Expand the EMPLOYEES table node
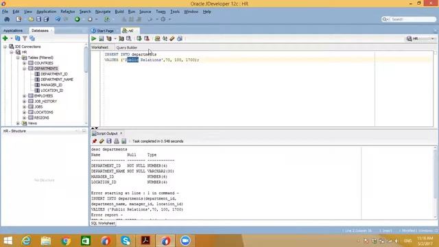This screenshot has width=439, height=247. click(25, 96)
